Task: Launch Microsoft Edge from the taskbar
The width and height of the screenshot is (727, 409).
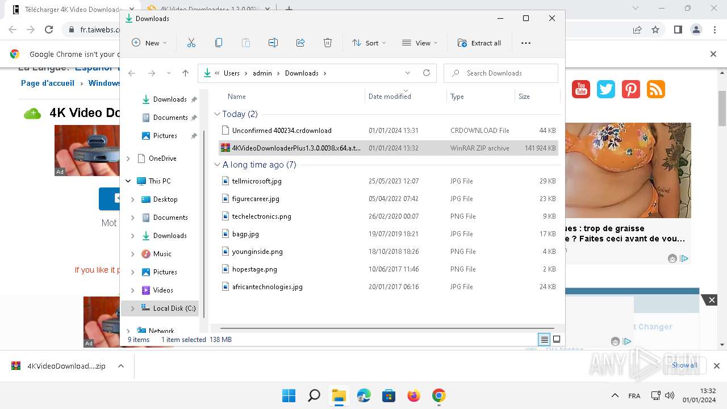Action: coord(364,395)
